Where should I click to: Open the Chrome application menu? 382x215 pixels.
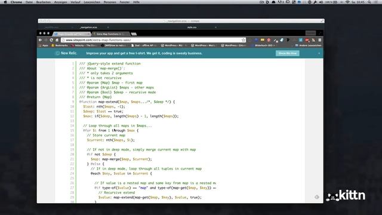click(16, 2)
